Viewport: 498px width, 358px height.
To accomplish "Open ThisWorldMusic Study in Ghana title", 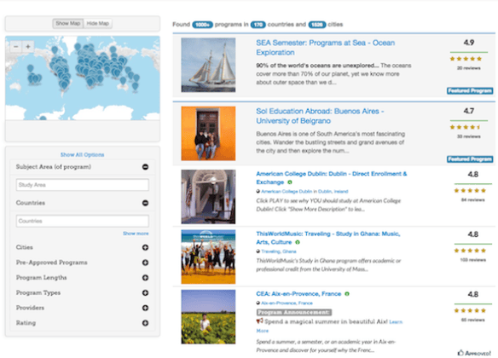I will click(328, 238).
